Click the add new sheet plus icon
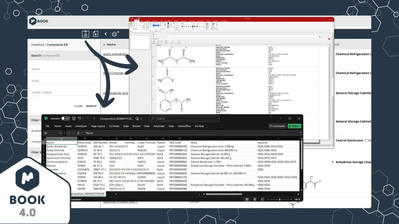 [x=116, y=194]
